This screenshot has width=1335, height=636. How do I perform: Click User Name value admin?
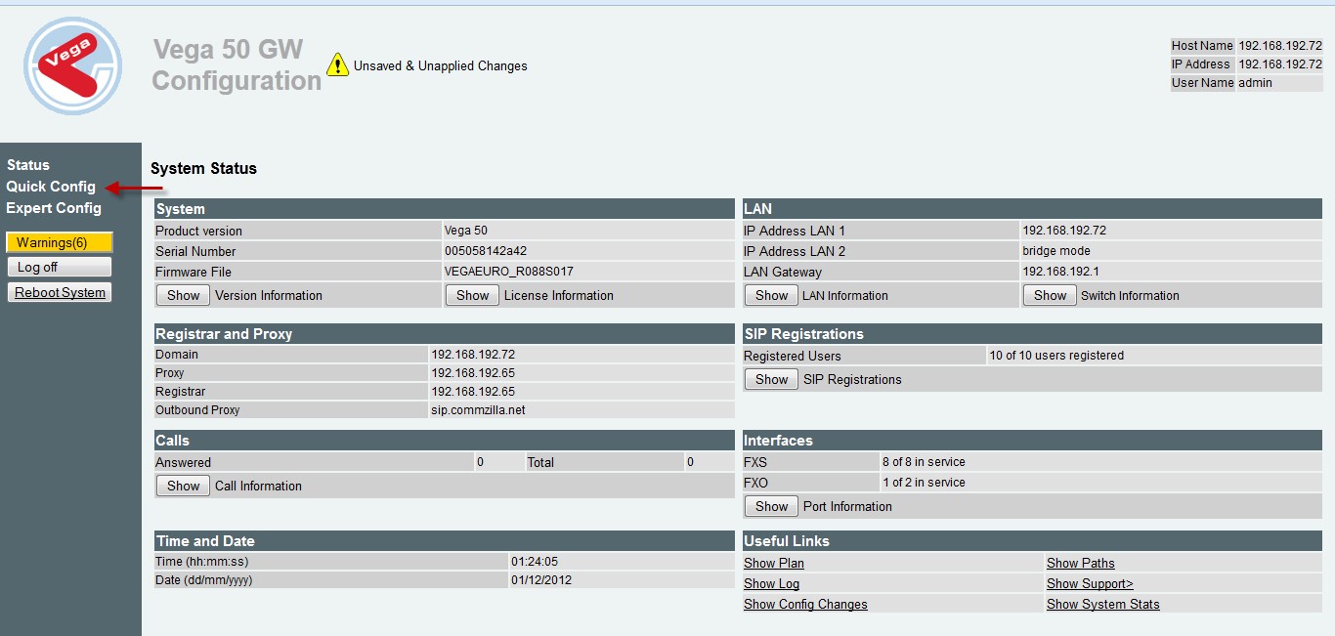click(x=1255, y=83)
